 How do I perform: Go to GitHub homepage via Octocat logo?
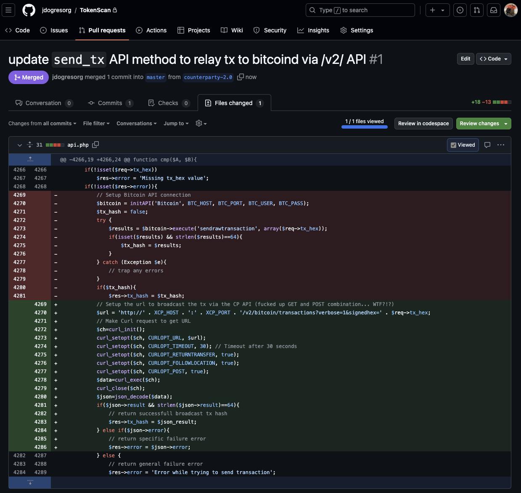(29, 10)
